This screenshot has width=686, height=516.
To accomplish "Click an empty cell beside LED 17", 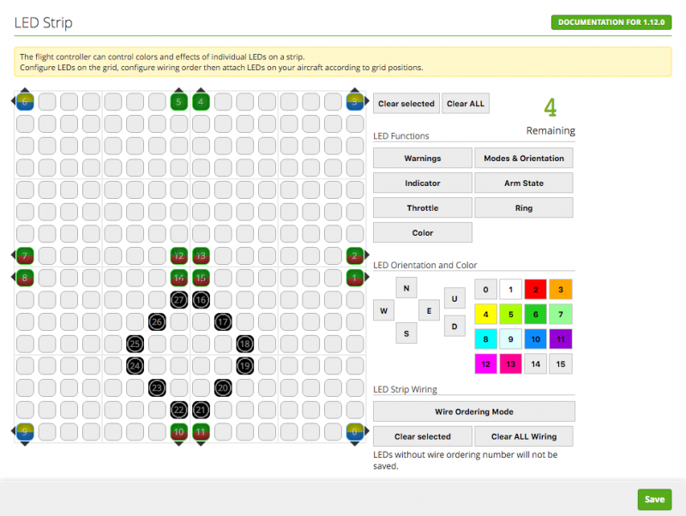I will (245, 321).
